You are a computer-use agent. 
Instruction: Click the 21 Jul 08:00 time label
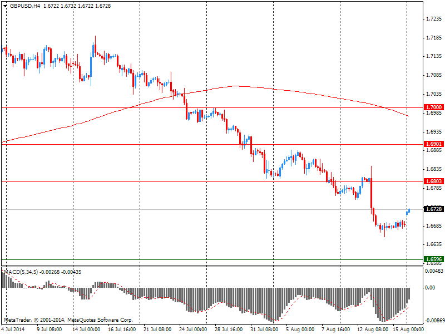pos(157,330)
